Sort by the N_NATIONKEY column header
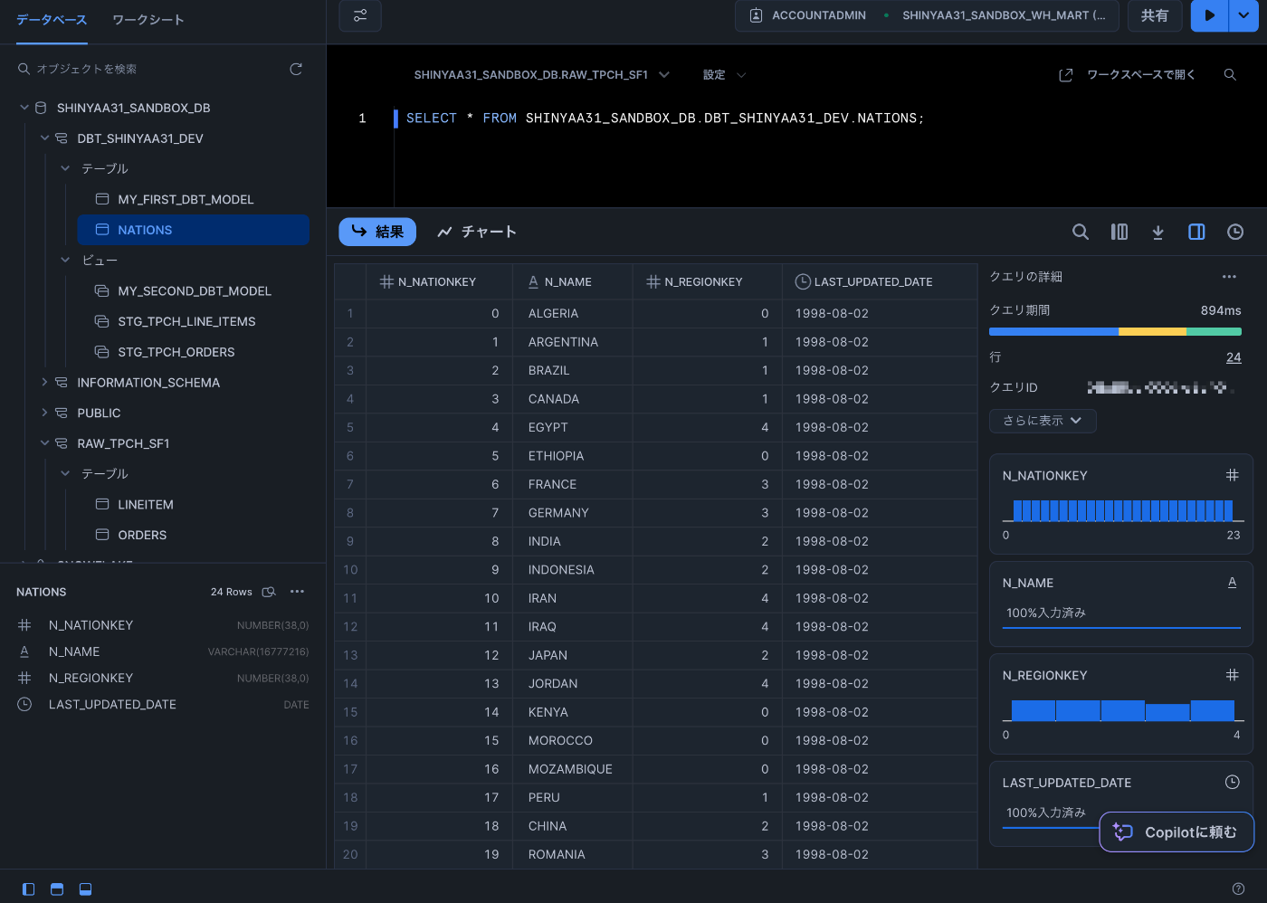The image size is (1267, 903). point(439,281)
